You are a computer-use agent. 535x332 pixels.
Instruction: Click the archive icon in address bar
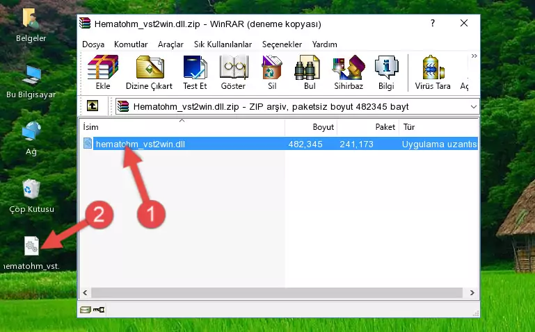coord(123,106)
